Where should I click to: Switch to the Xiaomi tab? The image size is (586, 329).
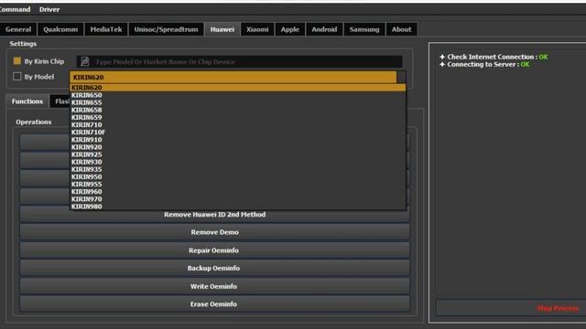pos(257,29)
